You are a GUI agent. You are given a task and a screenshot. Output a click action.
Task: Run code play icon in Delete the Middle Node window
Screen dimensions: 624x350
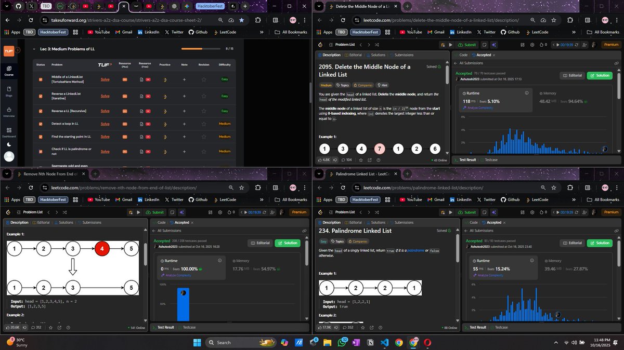click(x=451, y=45)
